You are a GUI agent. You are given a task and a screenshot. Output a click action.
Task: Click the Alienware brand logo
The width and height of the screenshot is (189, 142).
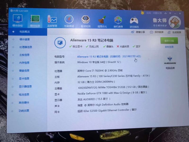click(x=170, y=60)
